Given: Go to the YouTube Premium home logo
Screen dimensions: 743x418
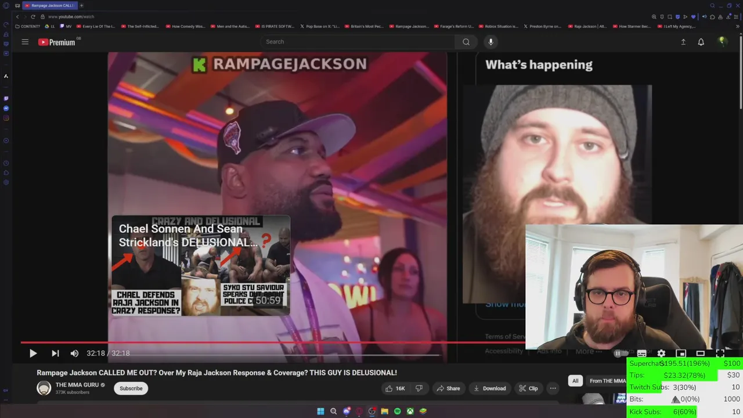Looking at the screenshot, I should (57, 42).
